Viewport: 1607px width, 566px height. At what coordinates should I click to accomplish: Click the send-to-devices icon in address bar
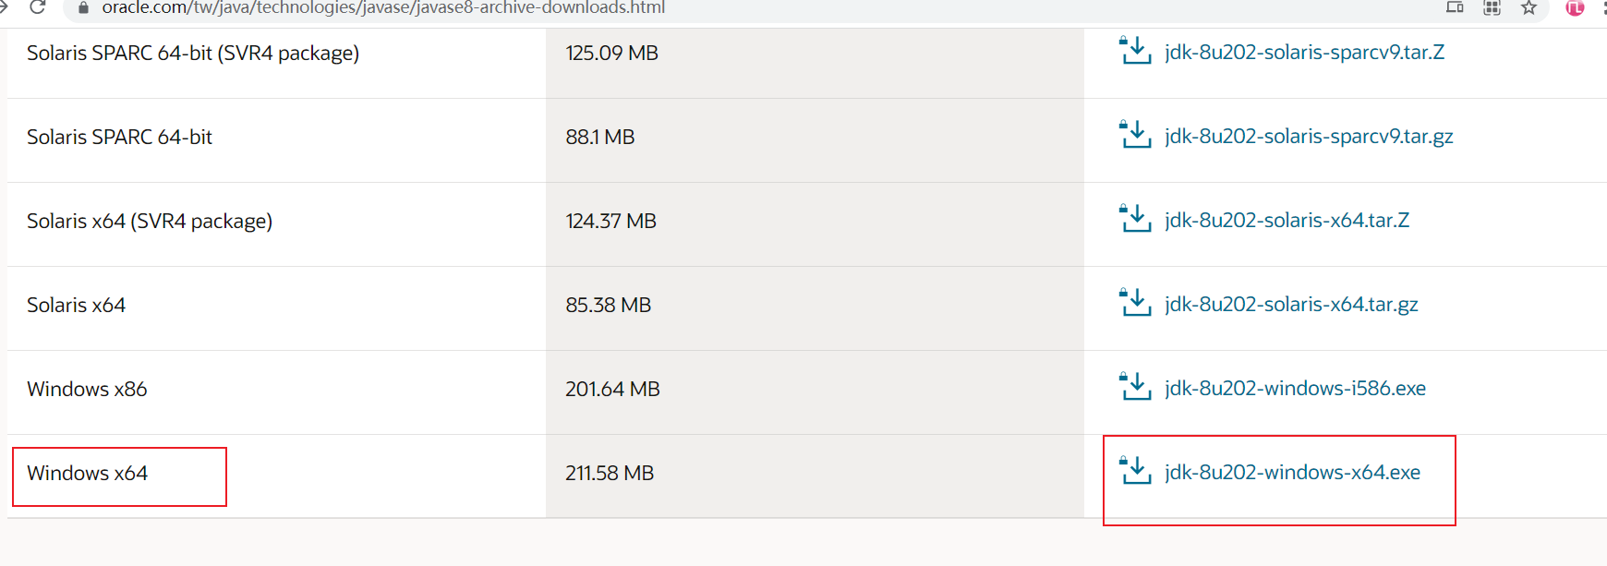pos(1455,7)
